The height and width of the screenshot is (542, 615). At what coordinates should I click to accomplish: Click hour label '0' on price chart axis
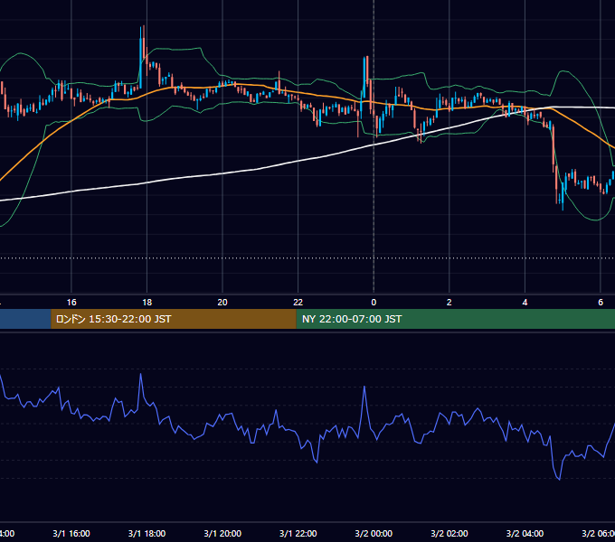point(374,303)
